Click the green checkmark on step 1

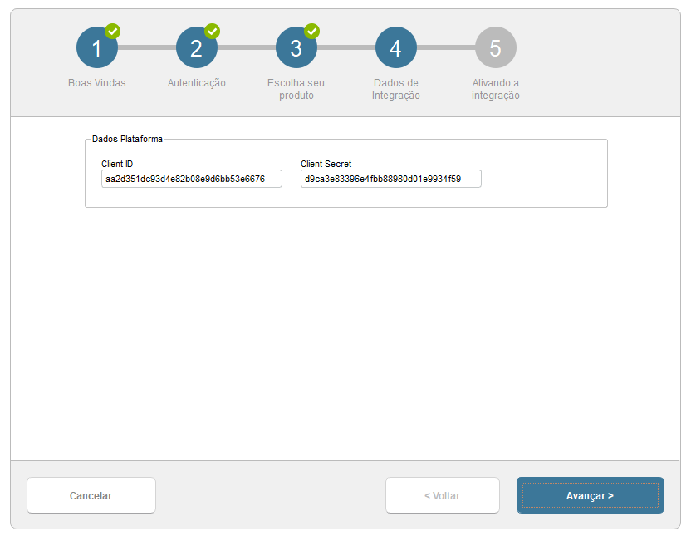point(112,32)
